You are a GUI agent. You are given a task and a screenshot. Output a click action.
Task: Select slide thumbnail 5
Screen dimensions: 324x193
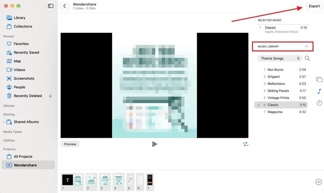pyautogui.click(x=130, y=182)
